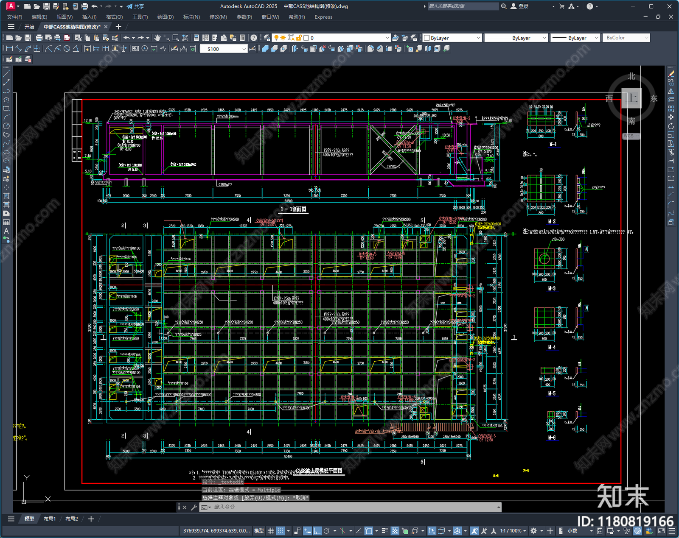Add new layout with plus button
This screenshot has width=679, height=538.
point(91,518)
